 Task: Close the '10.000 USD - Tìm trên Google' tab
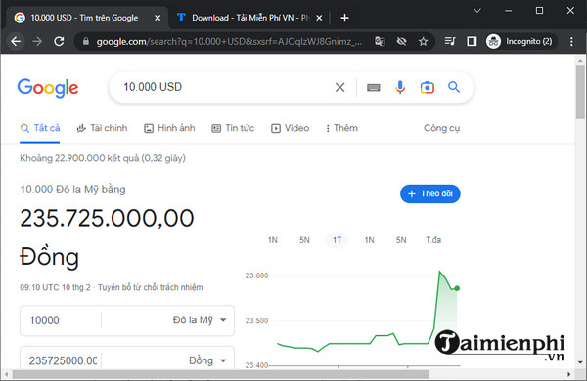[158, 18]
